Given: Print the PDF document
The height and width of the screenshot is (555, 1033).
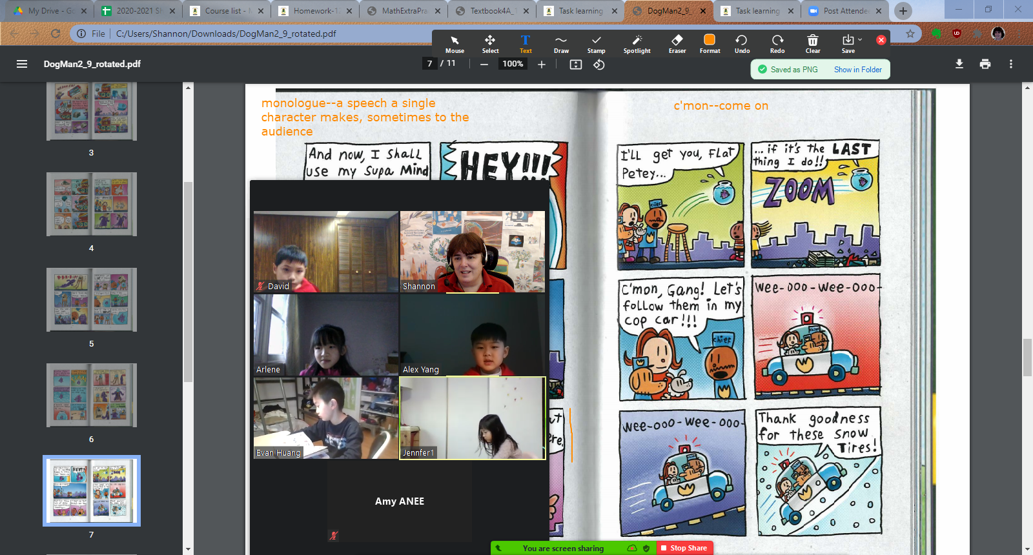Looking at the screenshot, I should click(x=985, y=64).
